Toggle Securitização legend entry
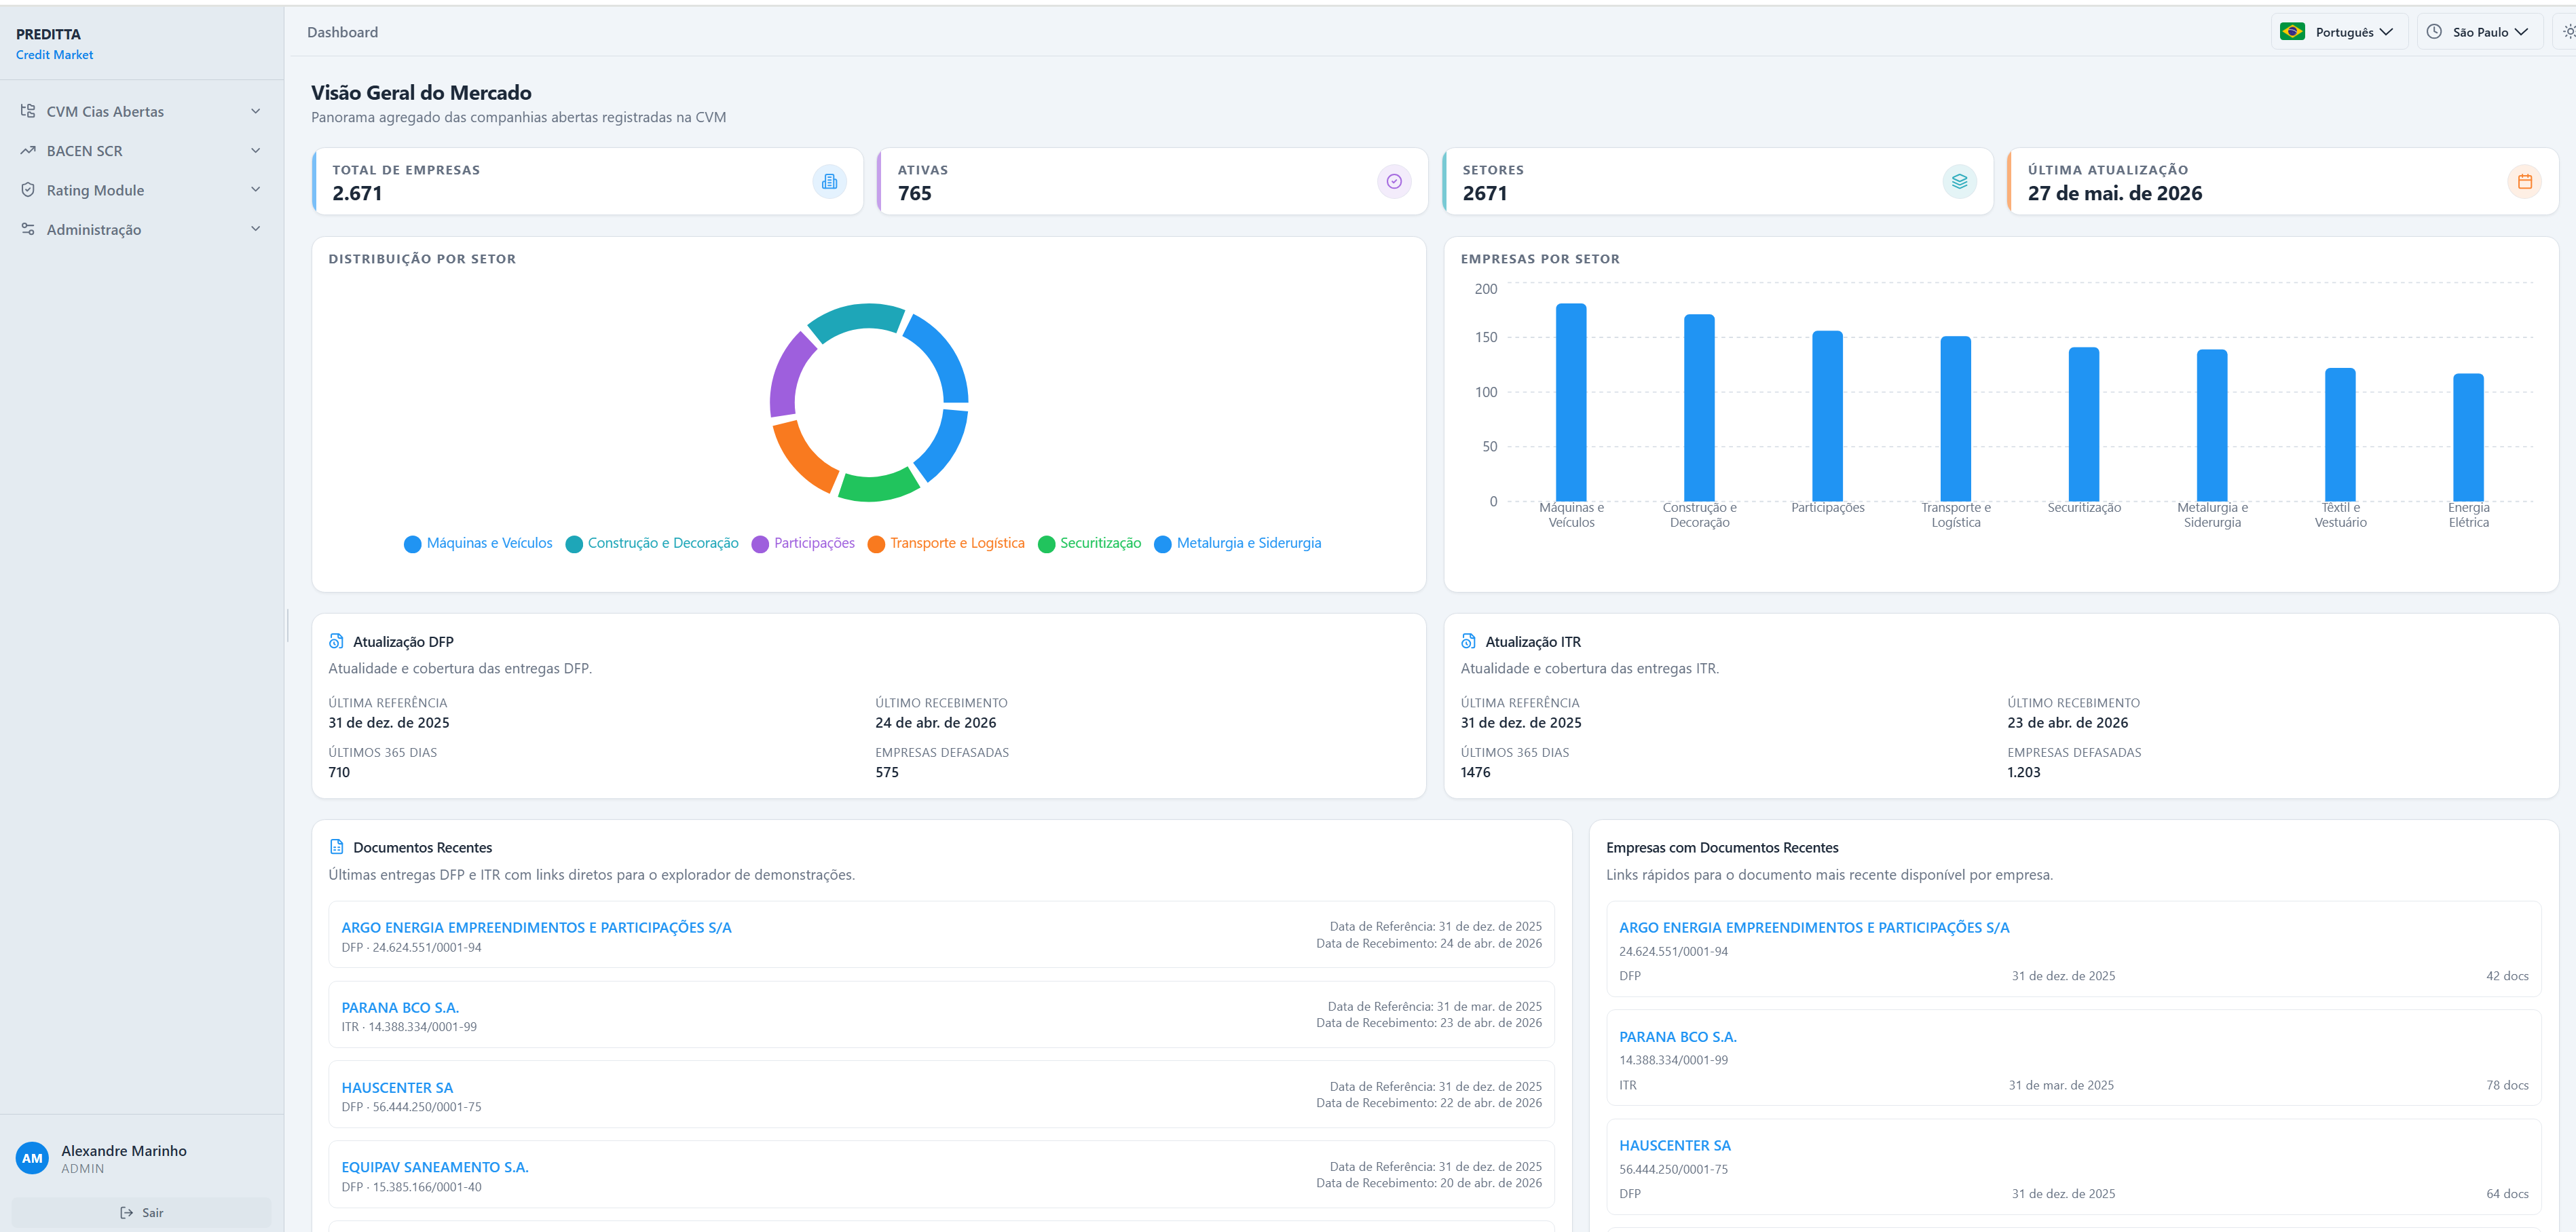Screen dimensions: 2576x1232 pos(1089,543)
